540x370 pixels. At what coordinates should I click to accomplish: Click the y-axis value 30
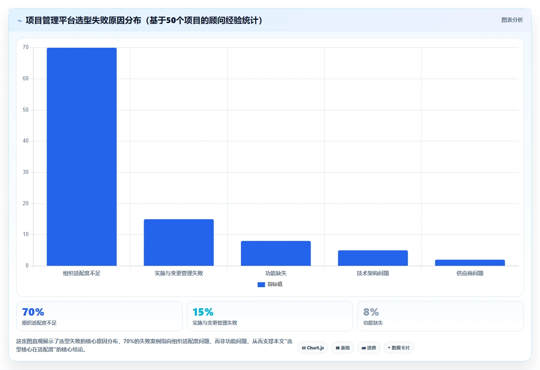click(26, 172)
